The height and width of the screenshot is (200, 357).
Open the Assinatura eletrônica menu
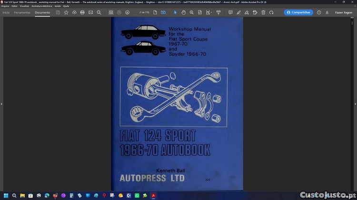[x=42, y=6]
